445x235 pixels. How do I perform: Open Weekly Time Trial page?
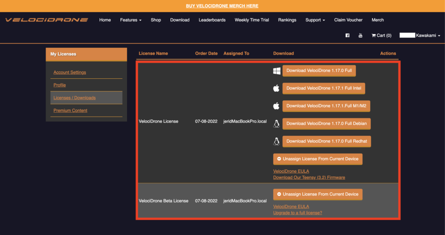tap(252, 20)
